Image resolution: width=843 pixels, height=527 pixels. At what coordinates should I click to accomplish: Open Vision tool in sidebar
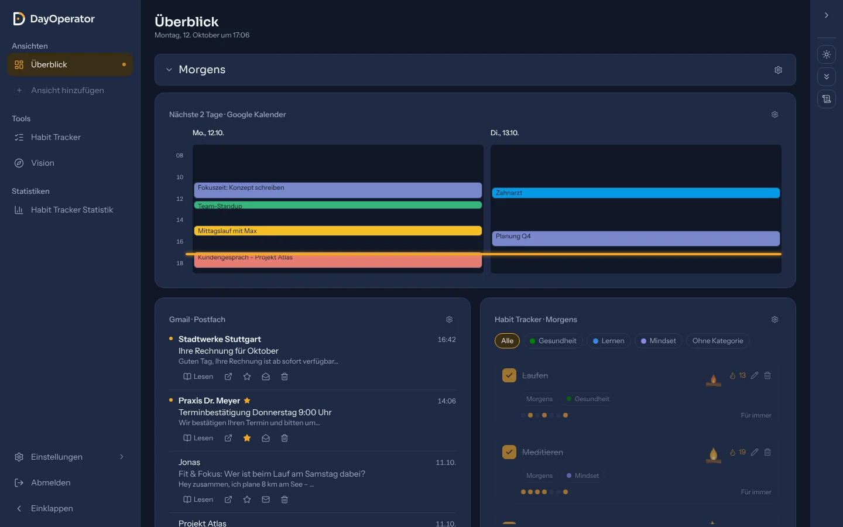70,163
